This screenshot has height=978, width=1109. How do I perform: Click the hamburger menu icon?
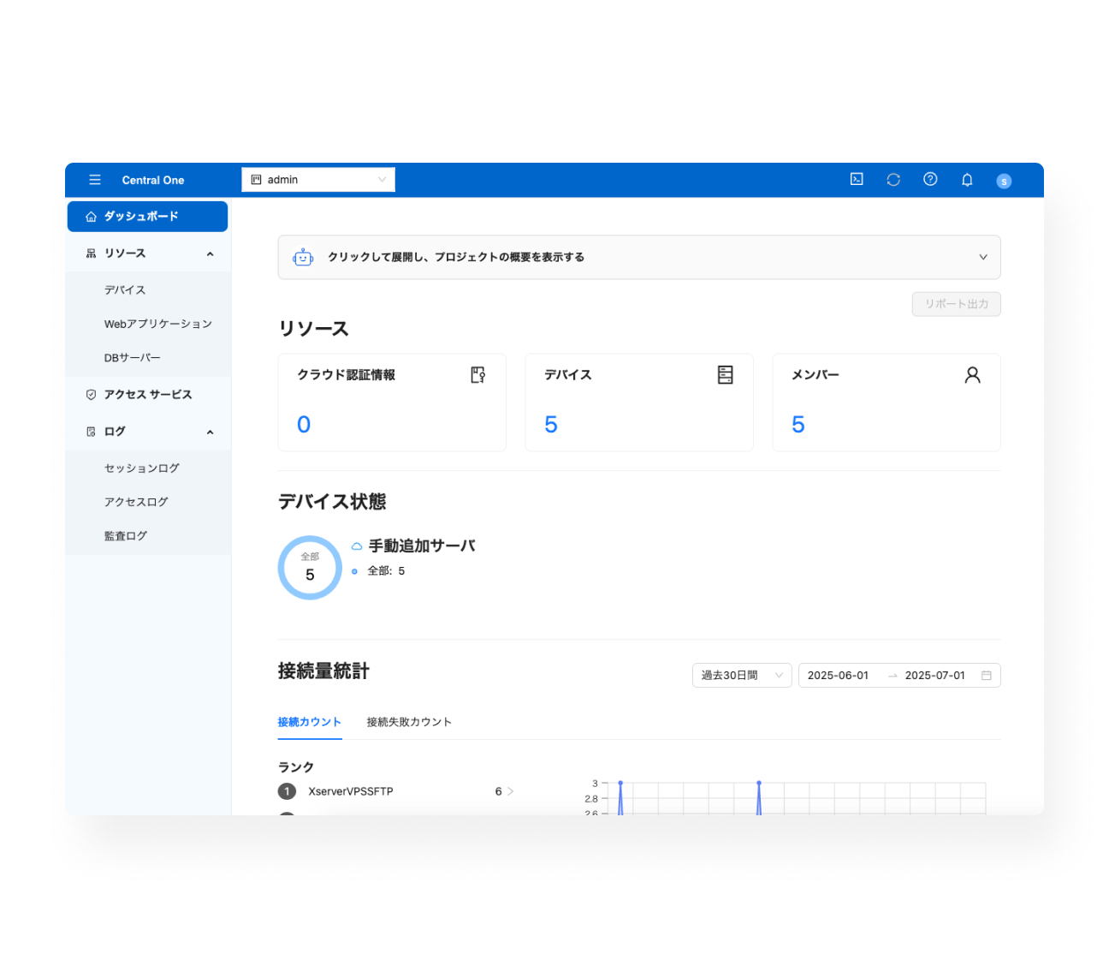(x=95, y=180)
